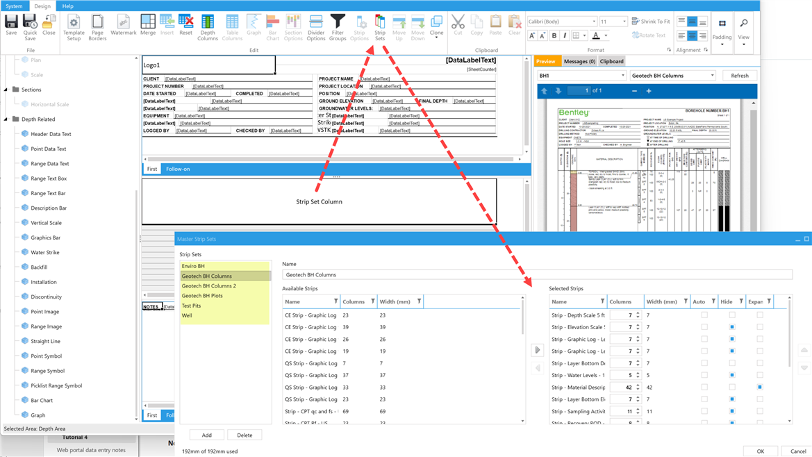Filter the Selected Strips Hide column
The image size is (812, 457).
[x=741, y=301]
